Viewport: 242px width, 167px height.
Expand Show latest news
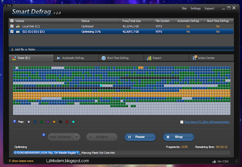21,161
